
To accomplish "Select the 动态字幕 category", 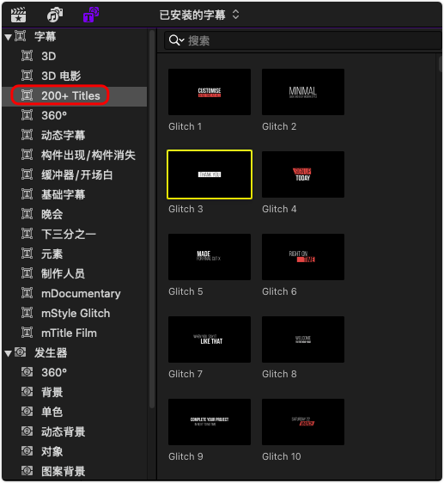I will (x=74, y=135).
